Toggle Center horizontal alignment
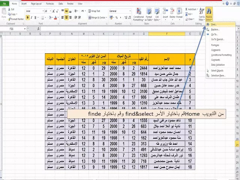Screen dimensions: 240x180 tap(66, 18)
